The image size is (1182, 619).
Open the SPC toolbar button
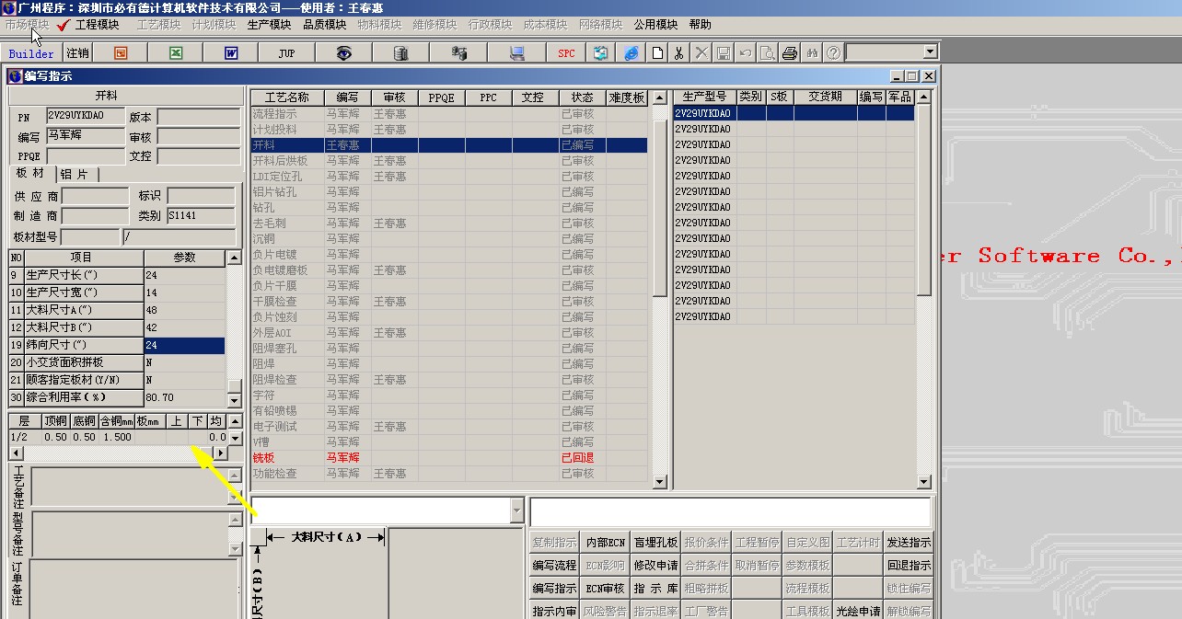[x=566, y=53]
